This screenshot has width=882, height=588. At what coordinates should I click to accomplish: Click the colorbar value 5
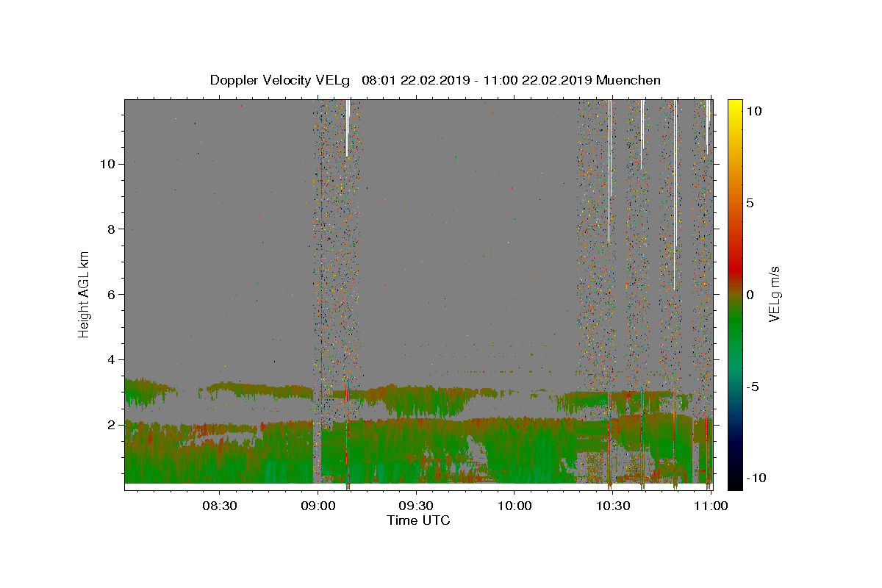coord(750,202)
